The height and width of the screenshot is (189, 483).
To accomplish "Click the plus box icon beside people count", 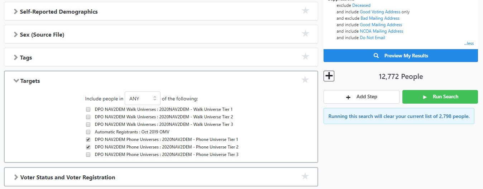I will [x=329, y=76].
